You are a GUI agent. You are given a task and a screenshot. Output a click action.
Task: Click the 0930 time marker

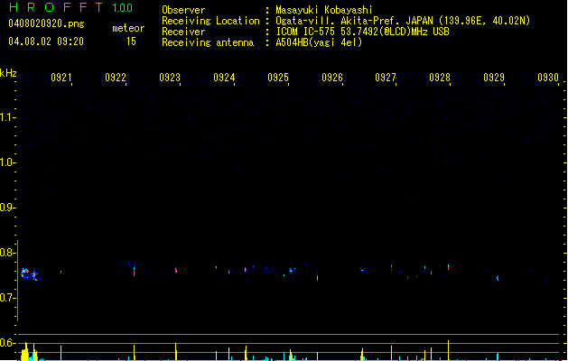[x=548, y=78]
